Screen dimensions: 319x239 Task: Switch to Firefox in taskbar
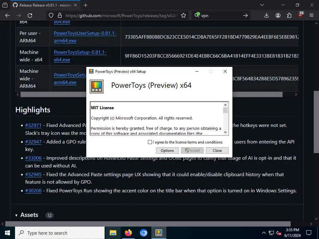128,233
